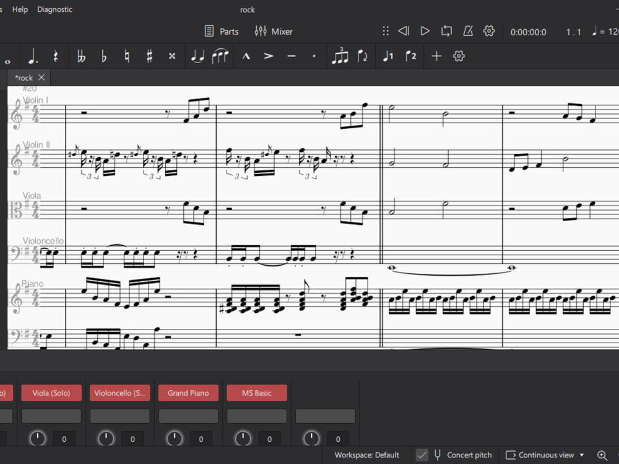Image resolution: width=619 pixels, height=464 pixels.
Task: Open the Parts dialog
Action: tap(222, 31)
